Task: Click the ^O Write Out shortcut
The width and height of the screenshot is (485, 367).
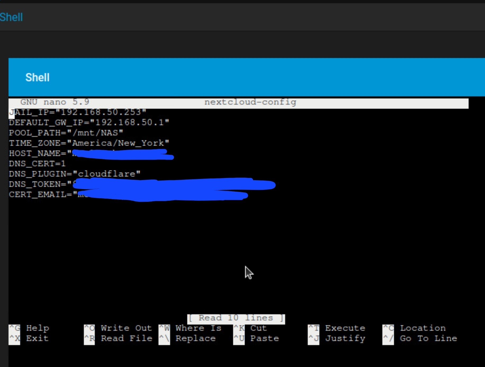Action: pos(118,328)
